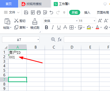The width and height of the screenshot is (110, 91).
Task: Switch to 页面布局 ribbon tab
Action: (x=103, y=12)
